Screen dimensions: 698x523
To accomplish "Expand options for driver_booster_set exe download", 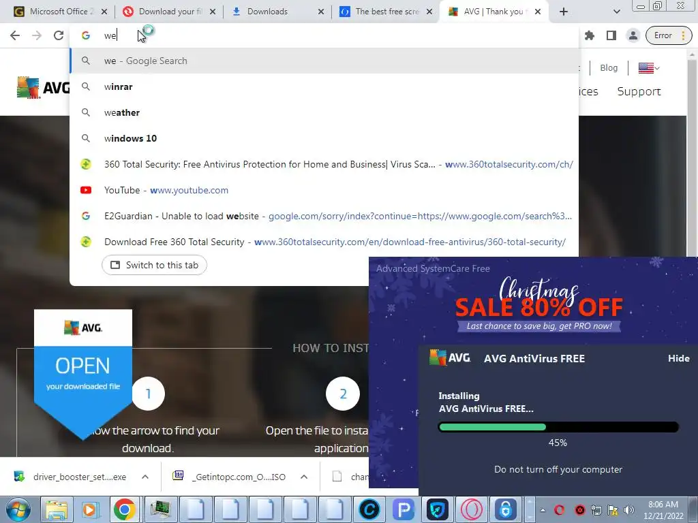I will click(x=145, y=477).
